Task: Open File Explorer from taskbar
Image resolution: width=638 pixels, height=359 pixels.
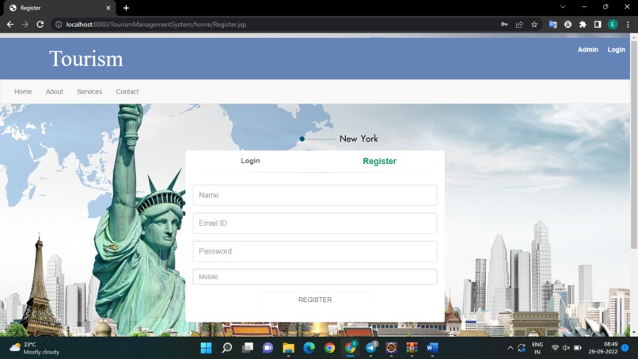Action: tap(288, 348)
